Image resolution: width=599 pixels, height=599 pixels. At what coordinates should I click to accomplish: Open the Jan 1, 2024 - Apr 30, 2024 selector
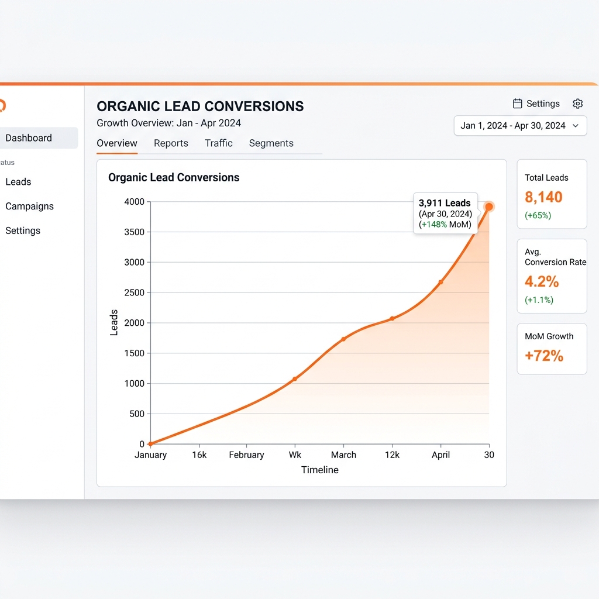point(520,126)
